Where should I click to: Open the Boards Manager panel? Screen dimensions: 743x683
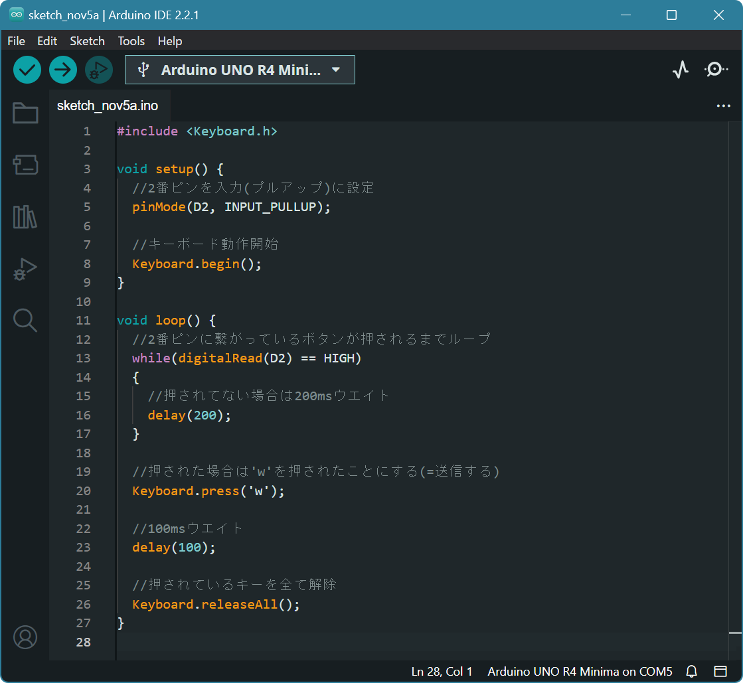tap(25, 165)
